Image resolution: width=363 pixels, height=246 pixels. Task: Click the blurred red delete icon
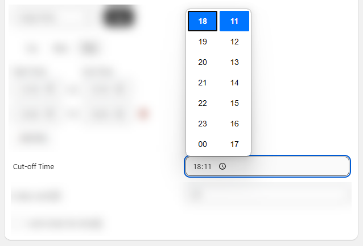pos(143,114)
